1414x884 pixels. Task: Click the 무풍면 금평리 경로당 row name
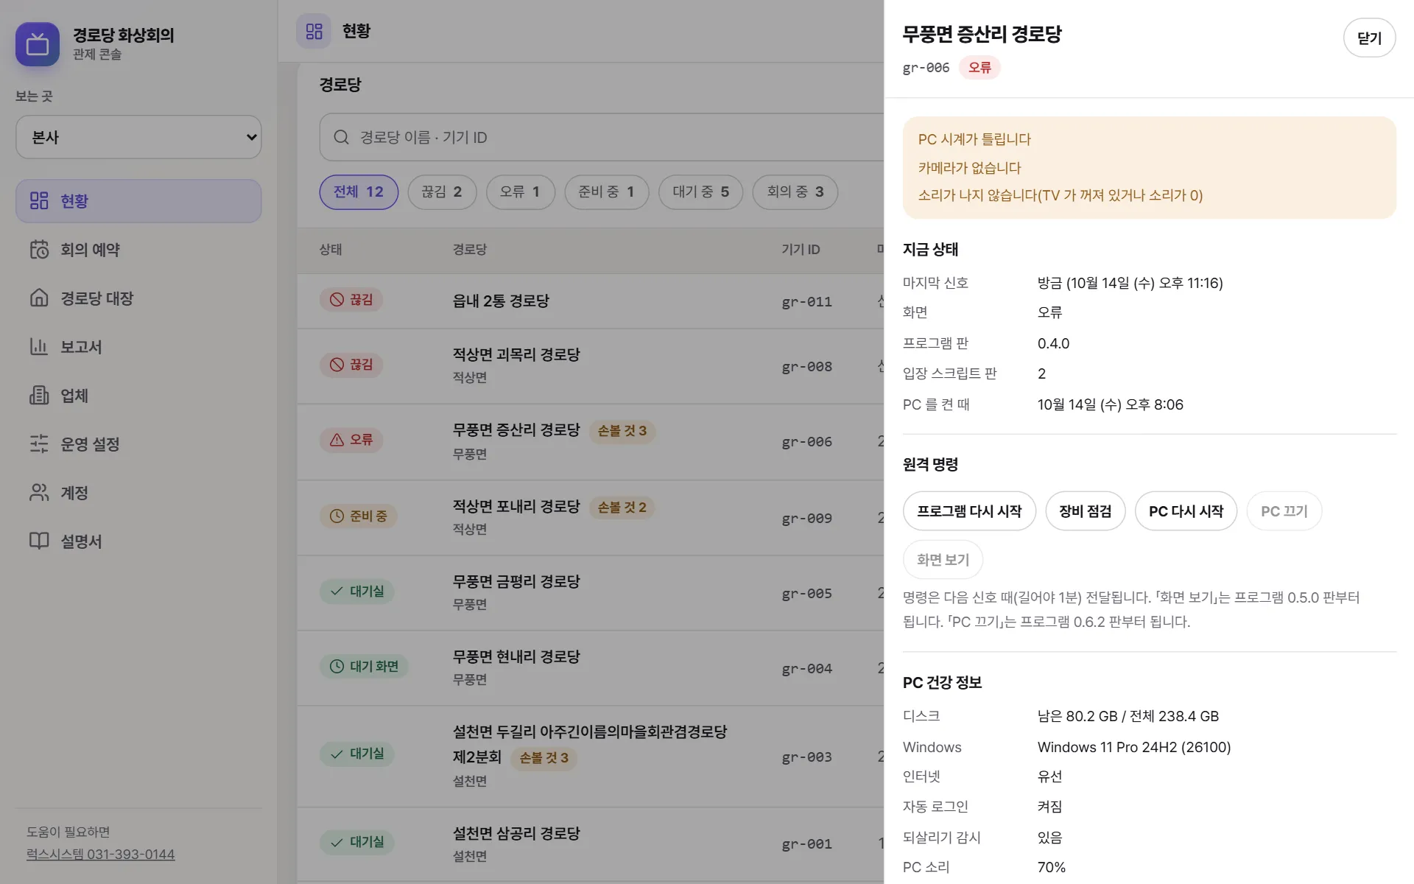[x=516, y=581]
